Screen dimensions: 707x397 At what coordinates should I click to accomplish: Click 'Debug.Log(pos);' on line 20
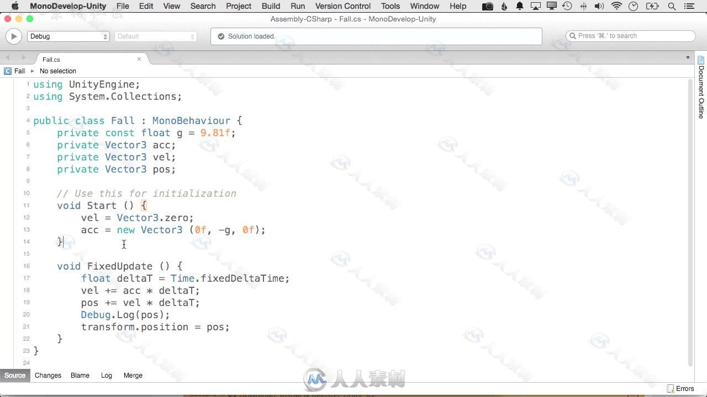point(125,315)
